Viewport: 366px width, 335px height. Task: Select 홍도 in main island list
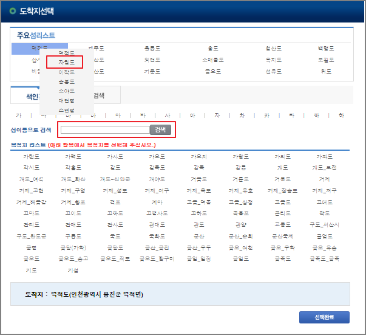pos(213,49)
